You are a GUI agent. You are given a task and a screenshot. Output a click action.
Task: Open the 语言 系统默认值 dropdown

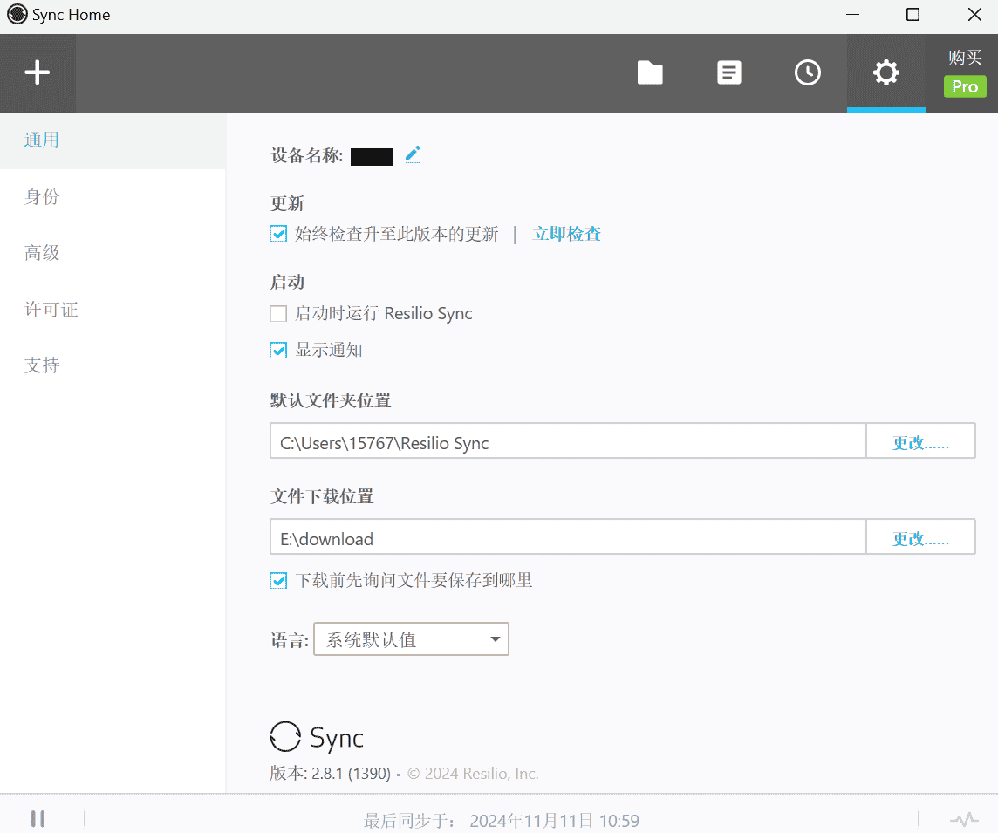click(x=411, y=638)
